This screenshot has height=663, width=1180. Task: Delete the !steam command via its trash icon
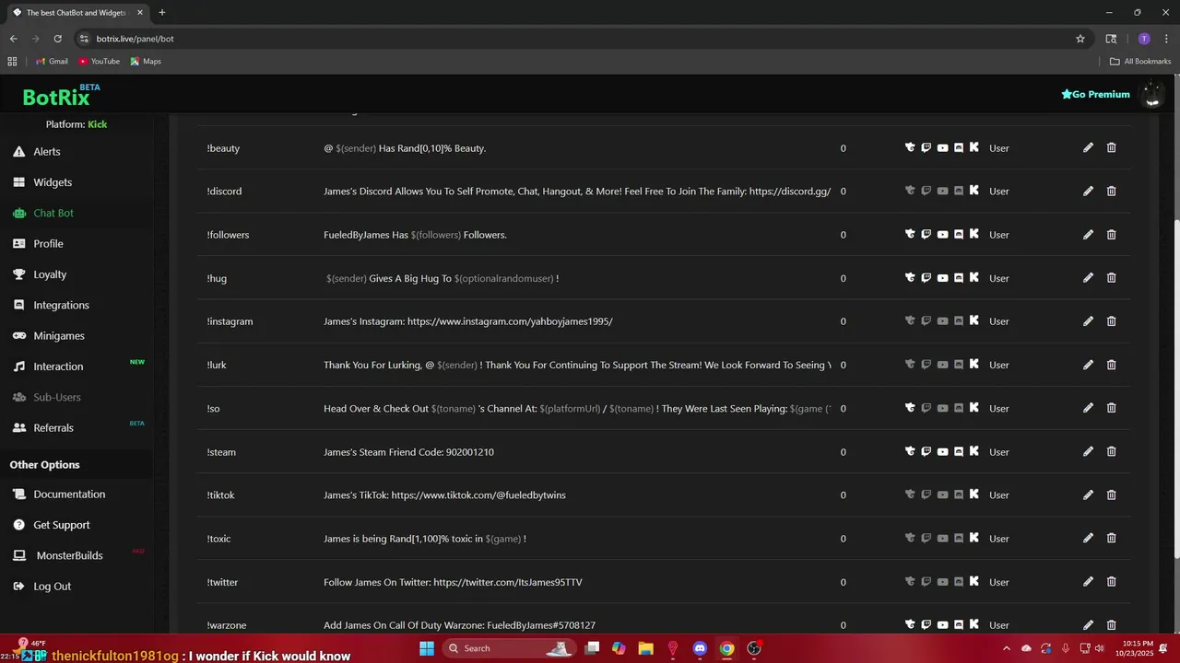tap(1111, 451)
